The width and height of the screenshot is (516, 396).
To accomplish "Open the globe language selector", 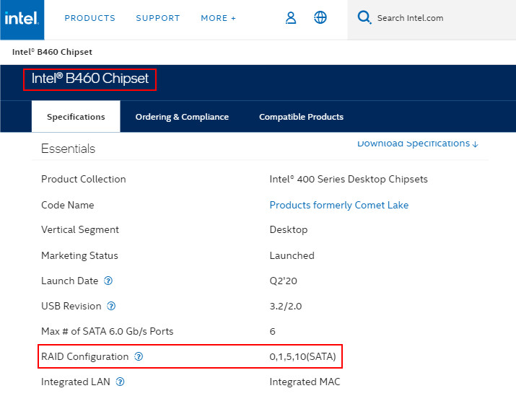I will click(x=320, y=17).
